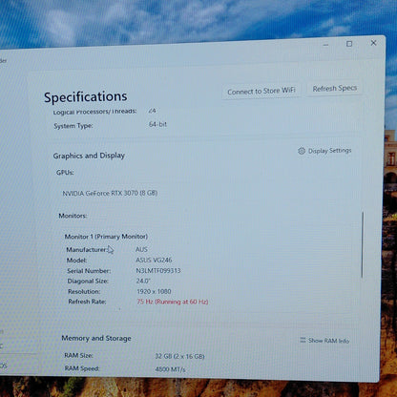The image size is (397, 397).
Task: Maximize the Specifications window
Action: pos(349,44)
